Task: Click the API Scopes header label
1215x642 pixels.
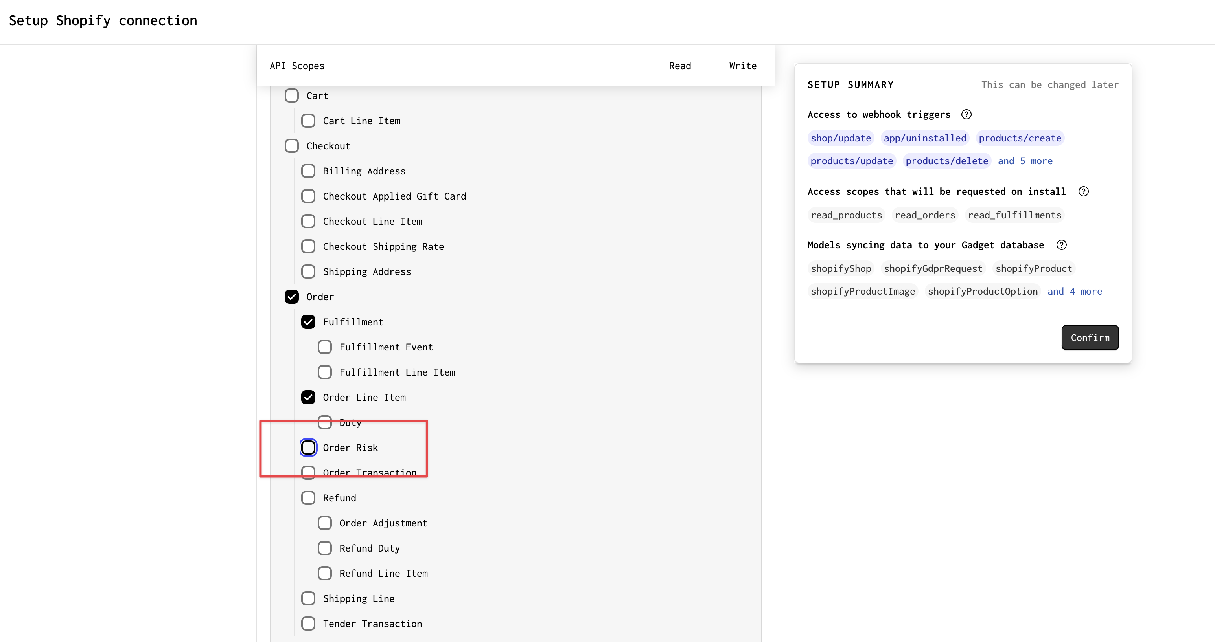Action: [297, 66]
